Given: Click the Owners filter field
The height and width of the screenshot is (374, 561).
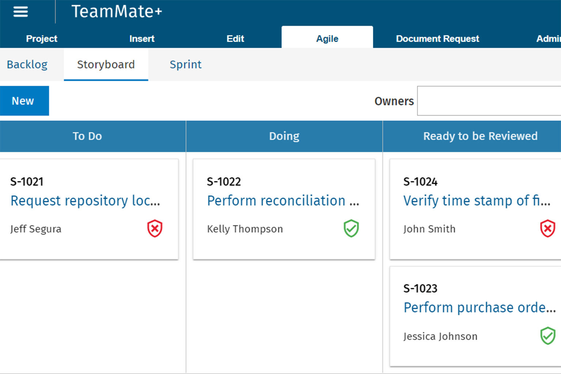Looking at the screenshot, I should point(489,101).
